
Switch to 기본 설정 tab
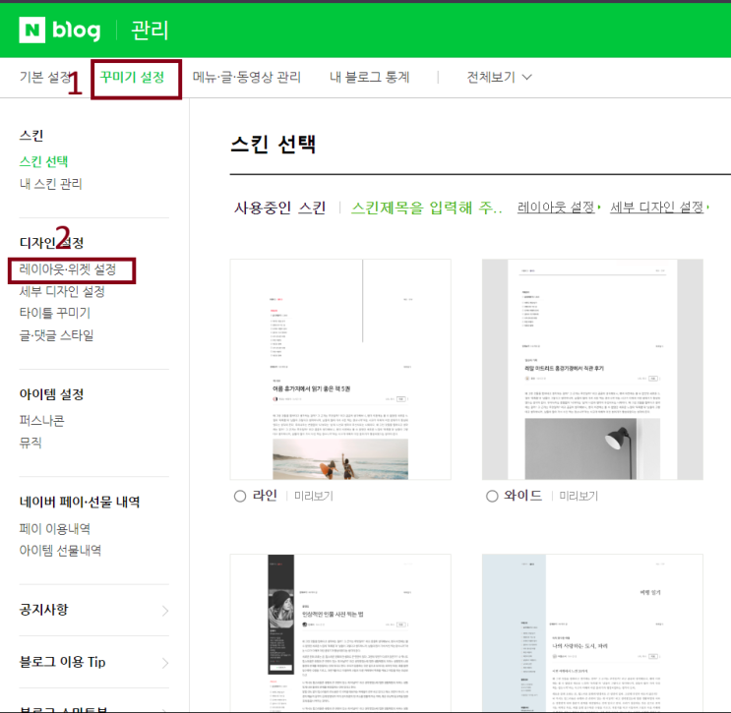pos(44,77)
